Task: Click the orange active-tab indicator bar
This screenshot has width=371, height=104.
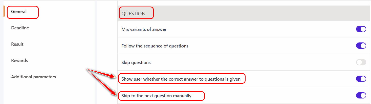Action: [4, 11]
